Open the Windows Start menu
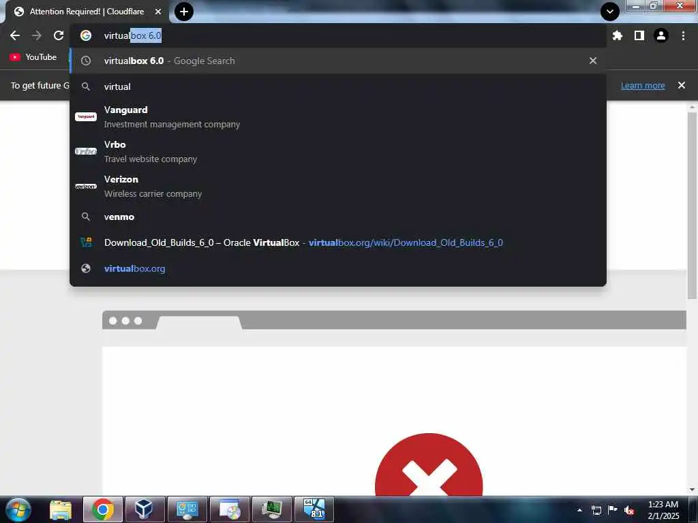The height and width of the screenshot is (523, 698). pos(18,509)
